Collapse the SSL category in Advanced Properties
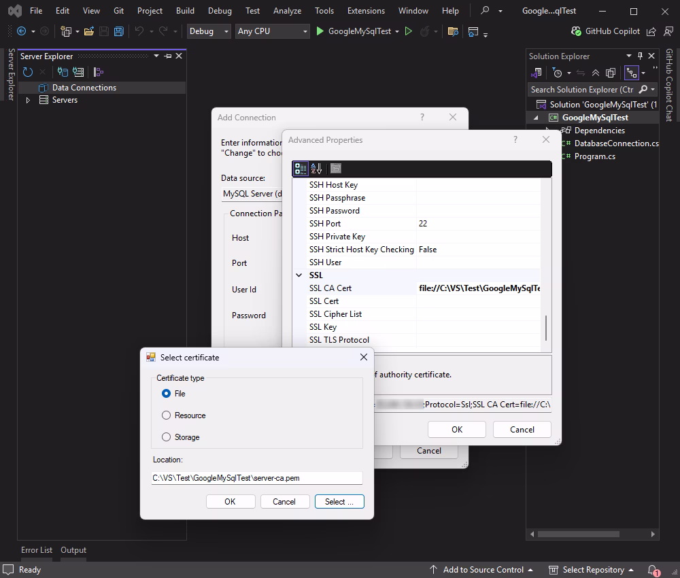 click(300, 275)
